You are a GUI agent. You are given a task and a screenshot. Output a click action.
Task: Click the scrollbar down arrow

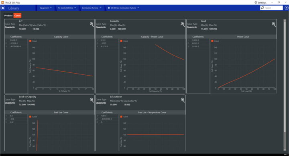coord(285,150)
